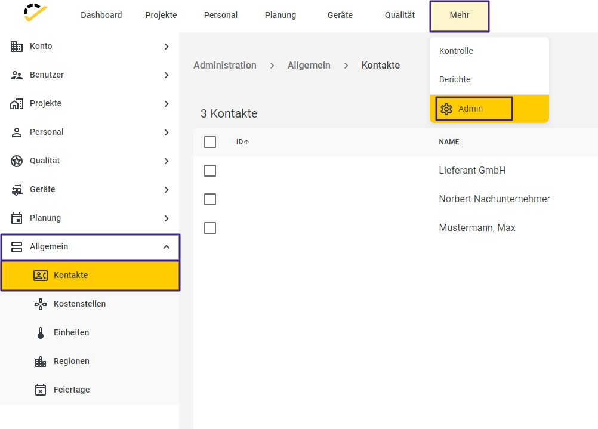Click the Kontakte contact card icon

(x=41, y=275)
